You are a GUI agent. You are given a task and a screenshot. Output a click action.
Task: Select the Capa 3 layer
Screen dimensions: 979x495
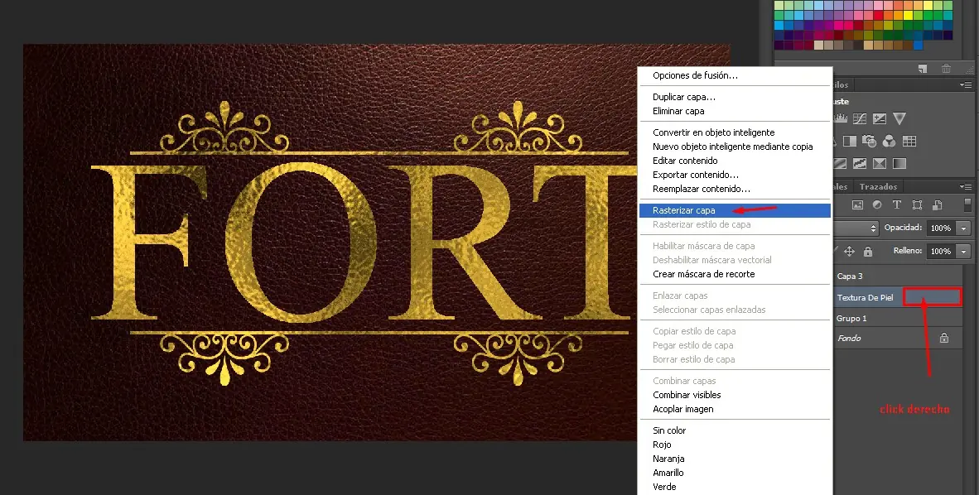point(898,276)
